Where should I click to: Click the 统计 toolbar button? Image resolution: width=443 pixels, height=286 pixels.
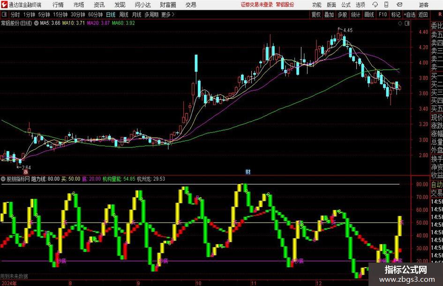(355, 15)
